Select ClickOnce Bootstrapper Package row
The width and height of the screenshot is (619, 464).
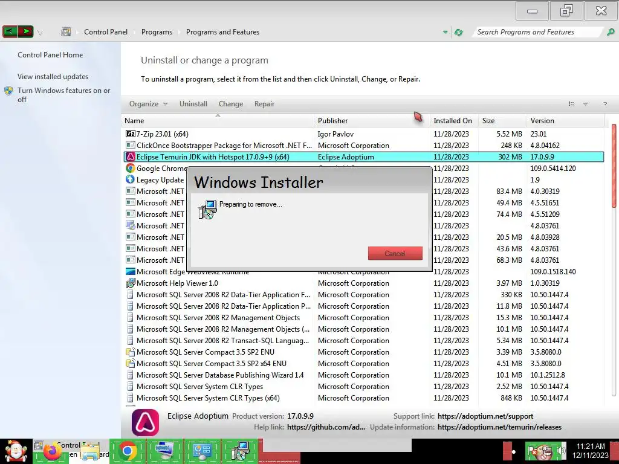click(x=363, y=145)
